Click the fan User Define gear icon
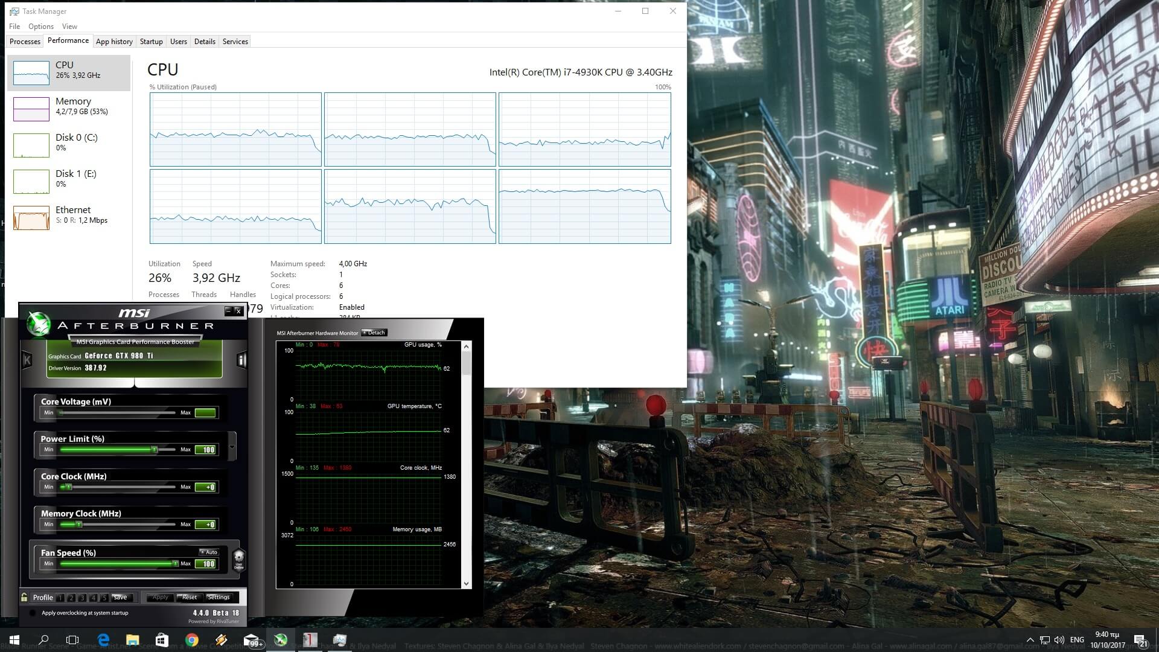Image resolution: width=1159 pixels, height=652 pixels. click(x=238, y=558)
